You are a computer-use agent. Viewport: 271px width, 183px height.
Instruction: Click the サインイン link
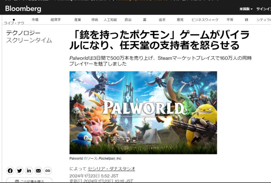263,9
